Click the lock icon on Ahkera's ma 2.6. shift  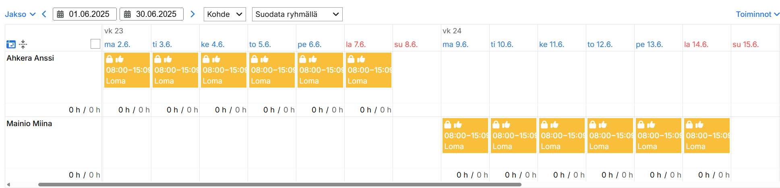coord(109,59)
